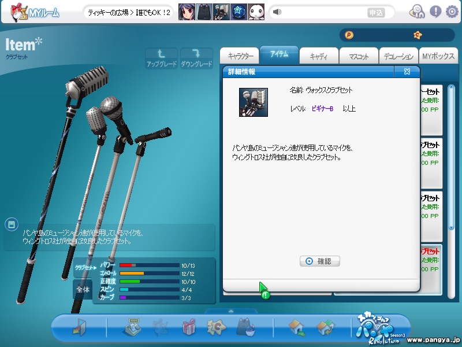Click the 確認 confirm button
The height and width of the screenshot is (347, 462).
320,261
